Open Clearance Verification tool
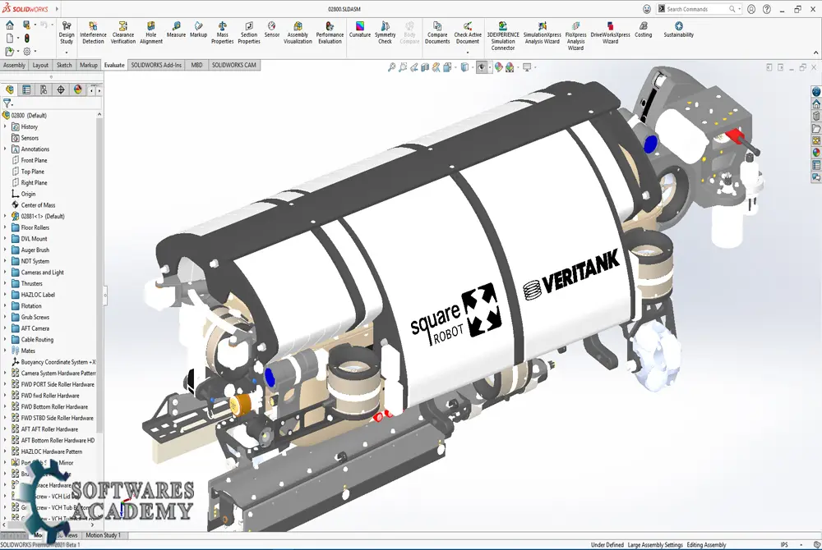The width and height of the screenshot is (822, 550). point(123,33)
